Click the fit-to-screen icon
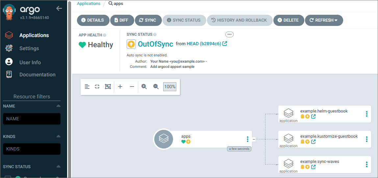This screenshot has width=378, height=178. (108, 87)
